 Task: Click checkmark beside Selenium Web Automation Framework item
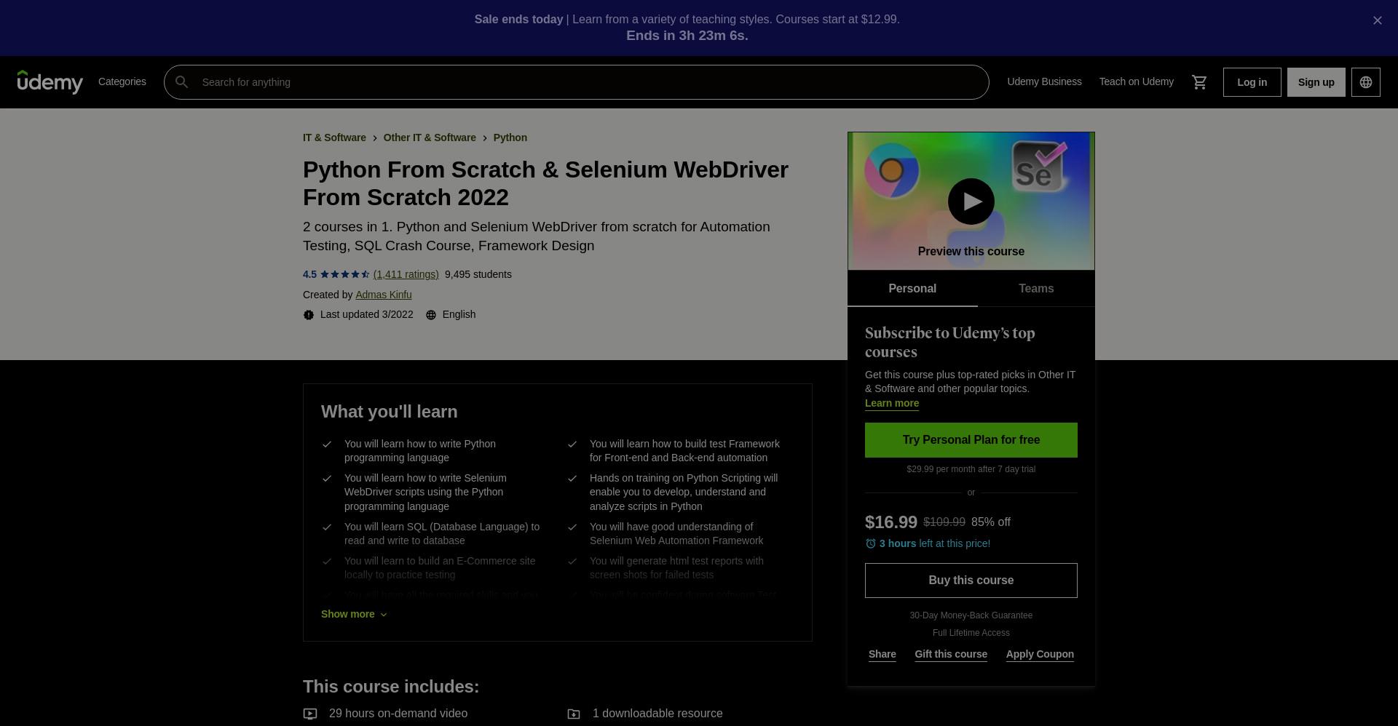(x=572, y=527)
